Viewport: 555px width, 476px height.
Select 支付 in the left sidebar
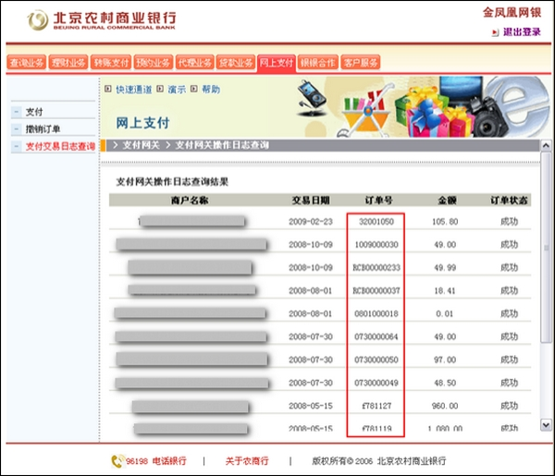tap(34, 111)
